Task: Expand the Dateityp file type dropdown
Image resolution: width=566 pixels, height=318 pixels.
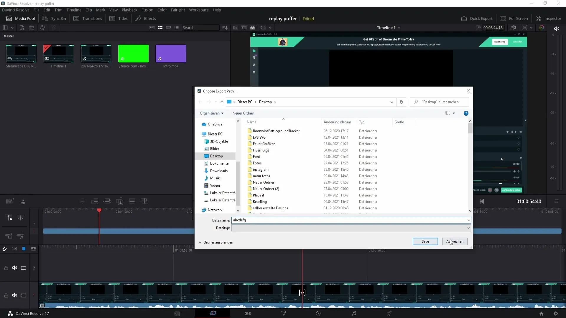Action: pyautogui.click(x=468, y=228)
